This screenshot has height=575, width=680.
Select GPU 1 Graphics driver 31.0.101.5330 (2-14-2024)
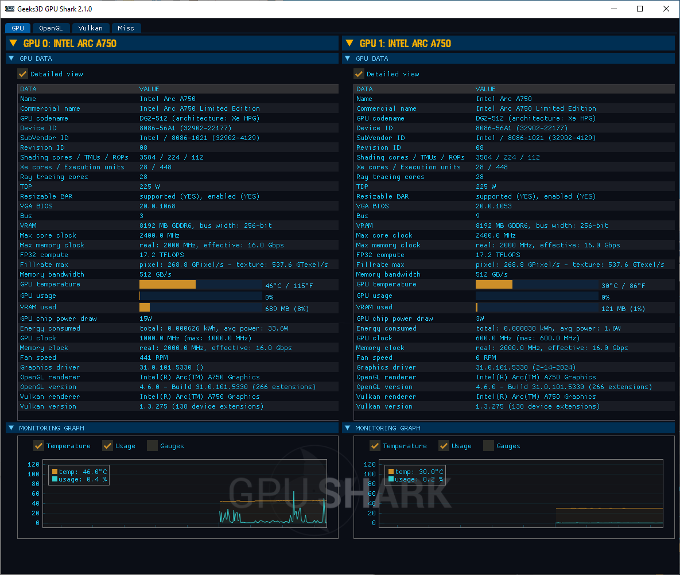pyautogui.click(x=526, y=367)
